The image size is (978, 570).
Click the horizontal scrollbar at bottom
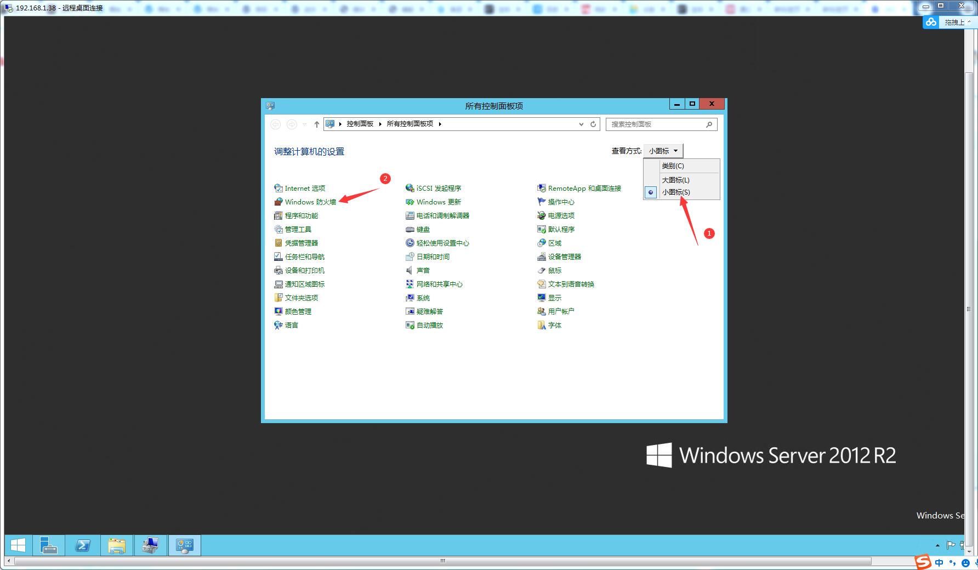442,561
